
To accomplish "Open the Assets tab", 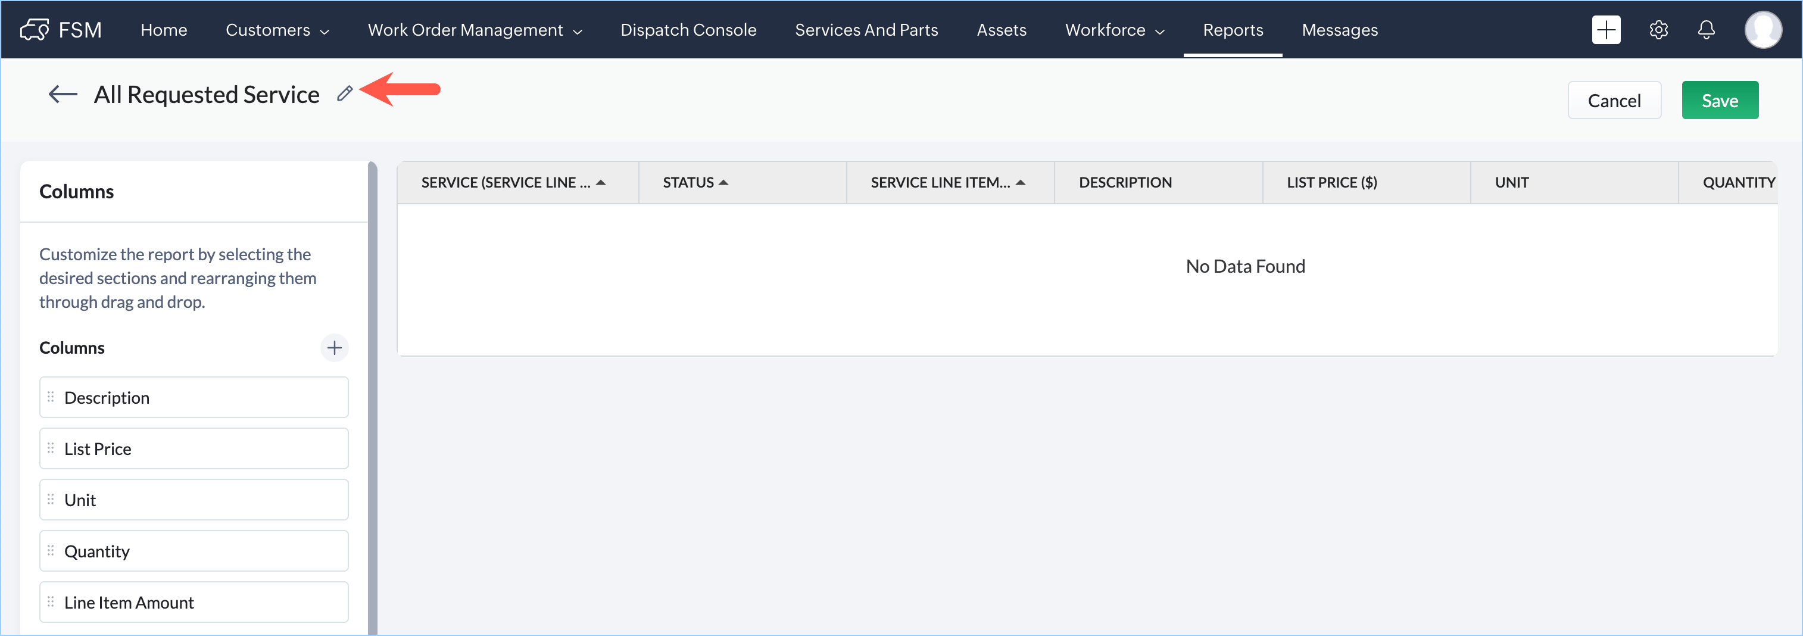I will tap(1002, 30).
